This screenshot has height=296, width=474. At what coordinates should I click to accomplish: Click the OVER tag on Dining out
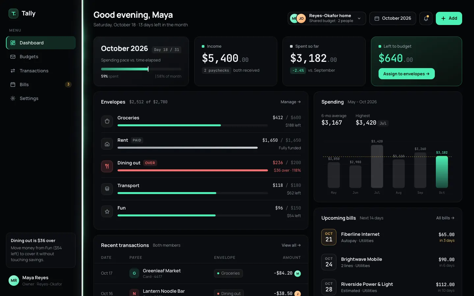click(150, 163)
